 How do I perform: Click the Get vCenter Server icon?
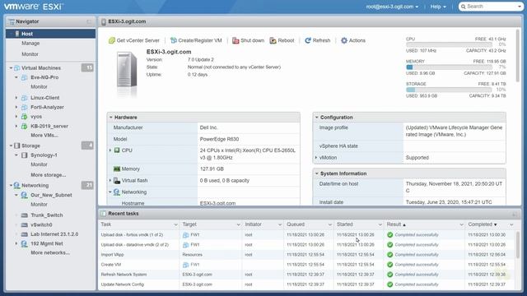112,40
